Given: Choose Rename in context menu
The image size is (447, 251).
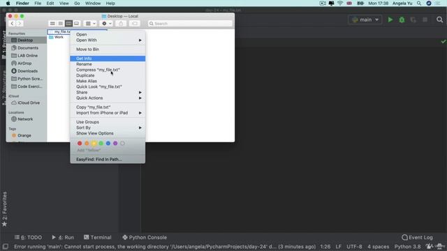Looking at the screenshot, I should click(108, 64).
